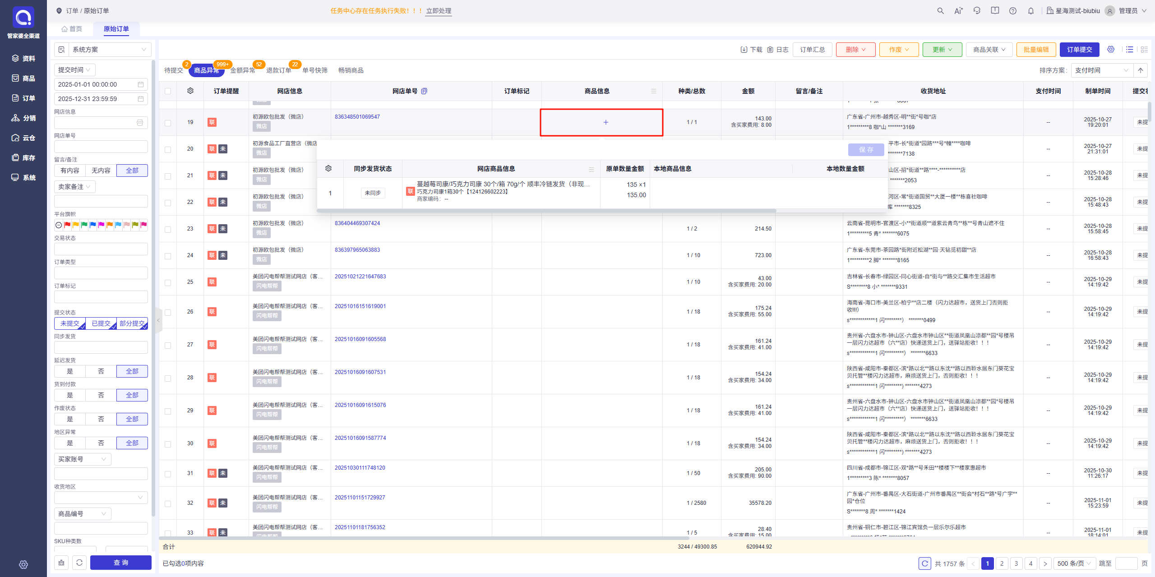Open order link 836404469307424
Screen dimensions: 1155x577
357,223
